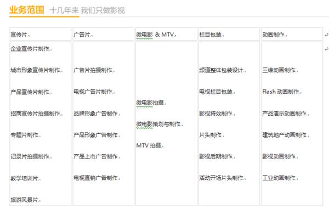Click 旅游风景片 entry
This screenshot has width=329, height=215.
pos(25,200)
